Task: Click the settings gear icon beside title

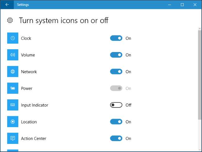Action: [10, 21]
